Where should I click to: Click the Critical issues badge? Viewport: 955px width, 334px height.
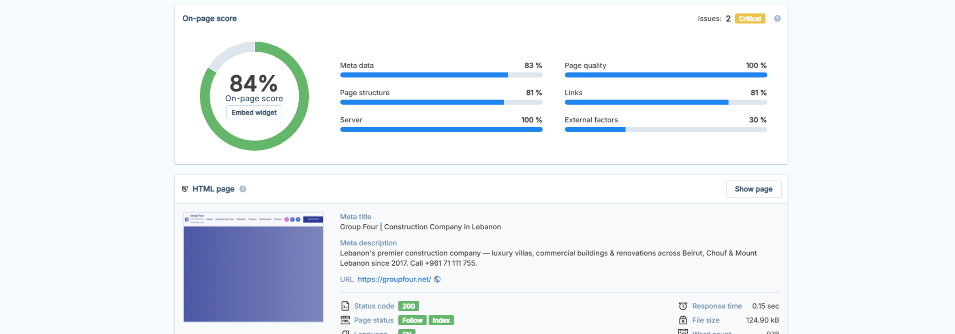750,19
